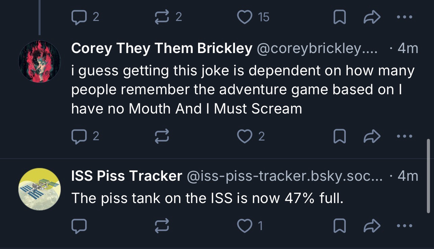Share the ISS Piss Tracker post

click(x=372, y=226)
